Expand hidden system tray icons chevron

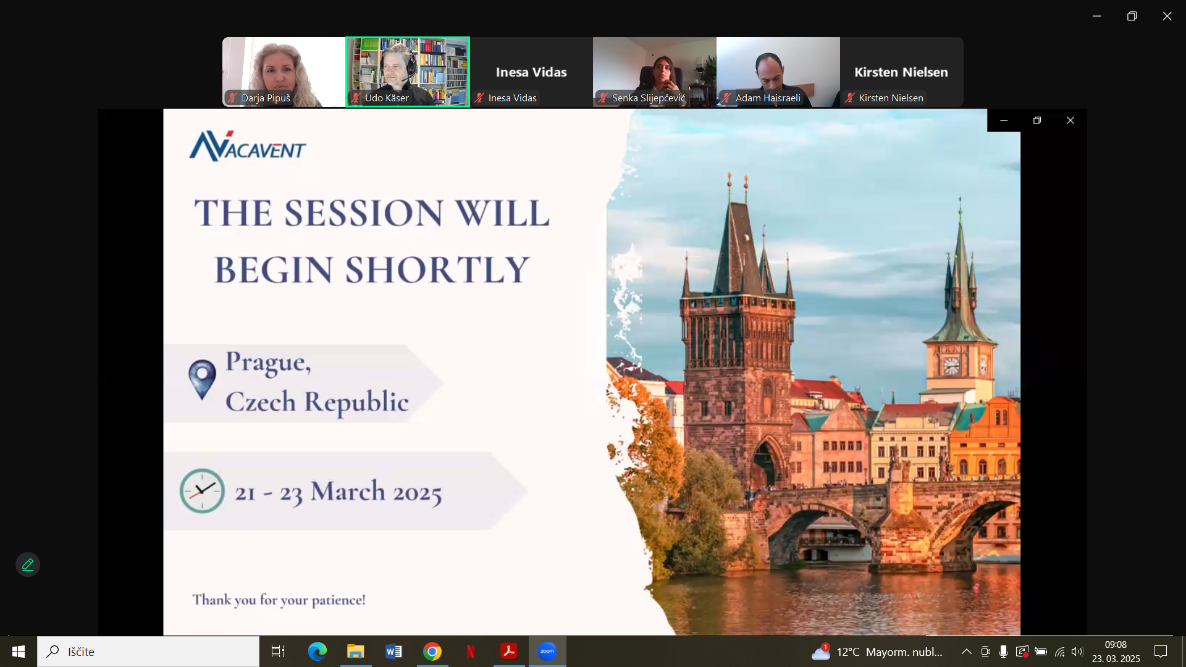[x=967, y=652]
